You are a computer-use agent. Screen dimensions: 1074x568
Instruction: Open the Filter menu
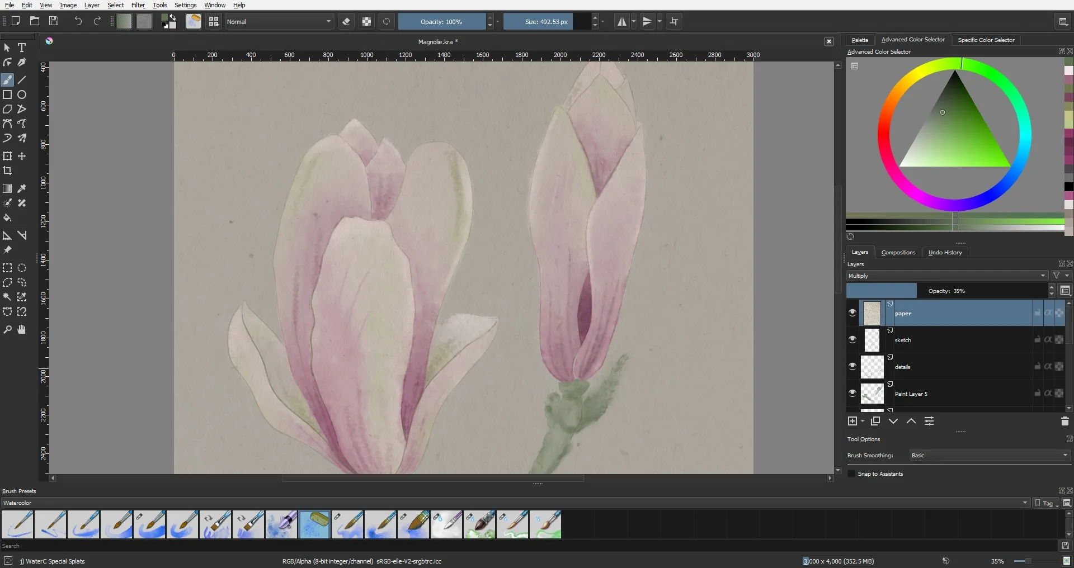click(138, 5)
